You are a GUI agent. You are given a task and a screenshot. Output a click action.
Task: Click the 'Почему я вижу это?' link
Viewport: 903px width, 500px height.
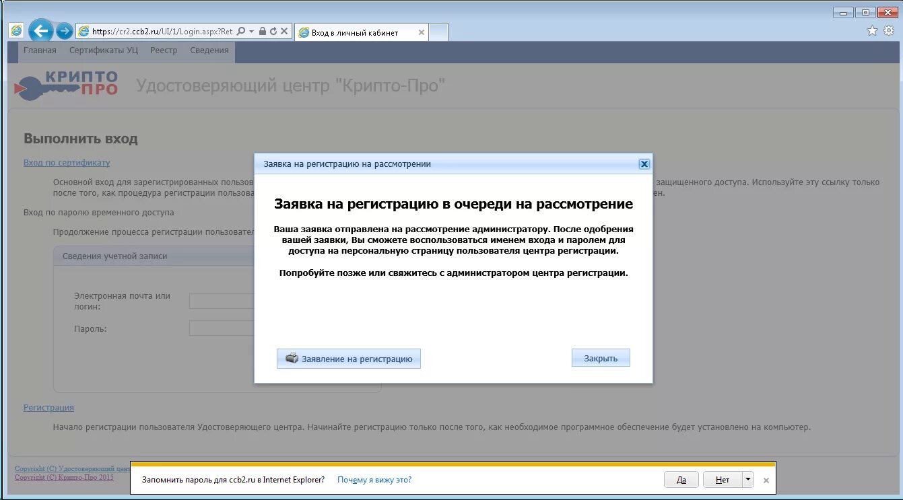coord(374,480)
